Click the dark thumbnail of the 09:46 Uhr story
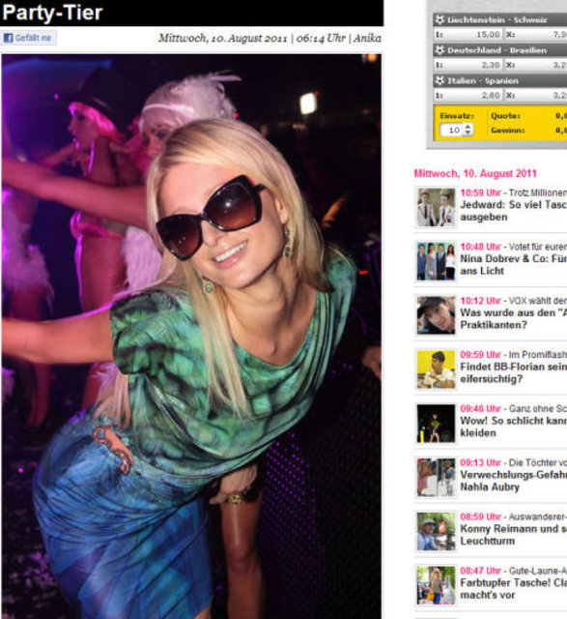Screen dimensions: 567x619 (x=436, y=423)
